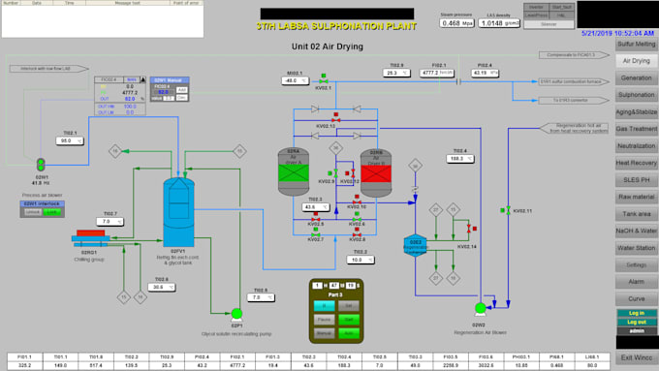Click the 02P1 glycol recirculating pump
Viewport: 659px width, 371px height.
tap(236, 314)
